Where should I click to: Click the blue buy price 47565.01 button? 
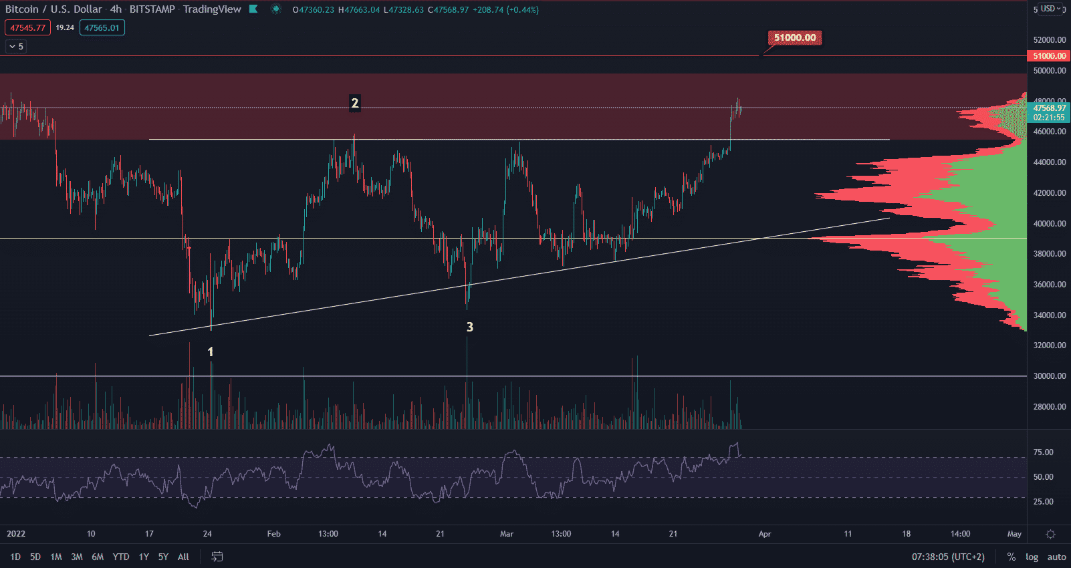pyautogui.click(x=102, y=27)
